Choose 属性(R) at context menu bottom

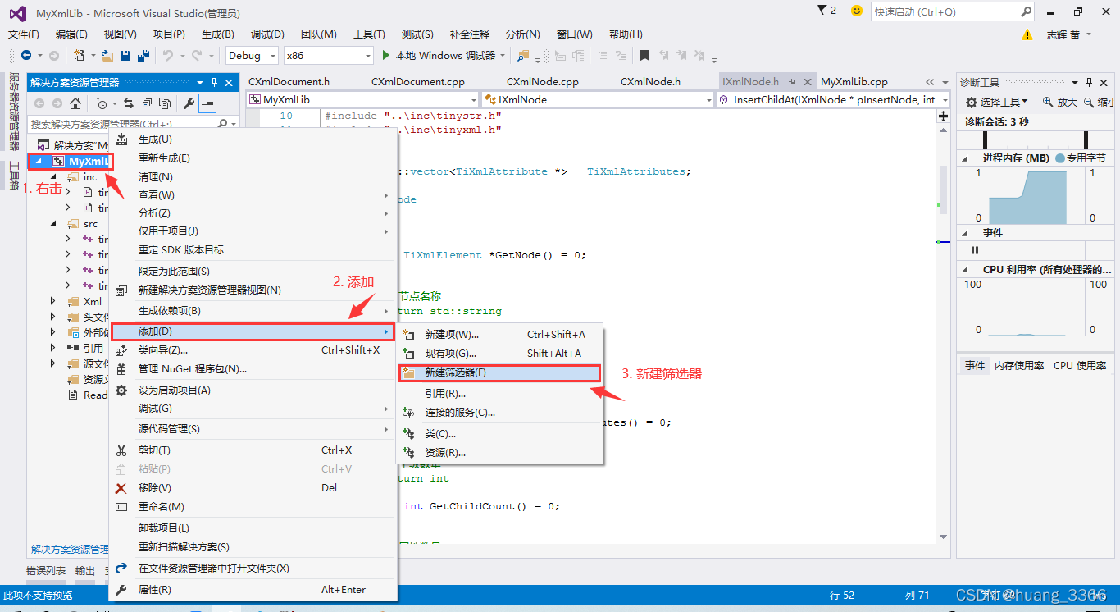point(253,589)
